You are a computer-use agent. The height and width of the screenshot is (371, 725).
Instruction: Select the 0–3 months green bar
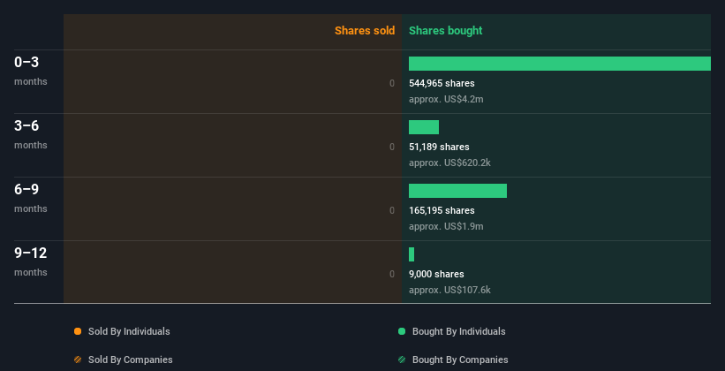[560, 64]
